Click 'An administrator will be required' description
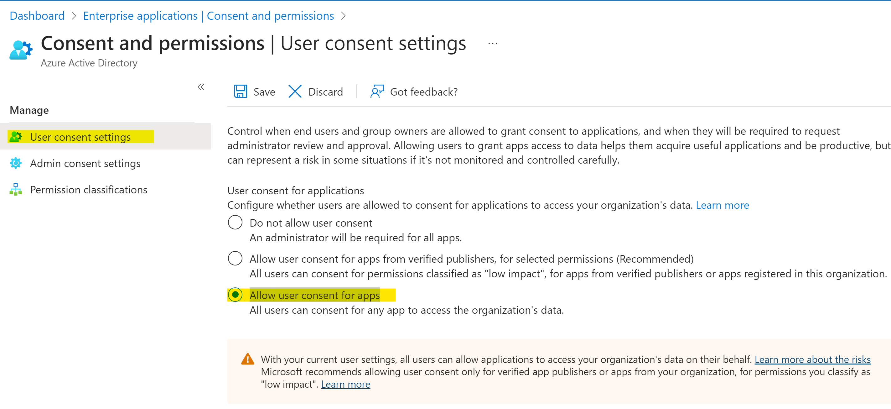The image size is (891, 409). tap(355, 238)
